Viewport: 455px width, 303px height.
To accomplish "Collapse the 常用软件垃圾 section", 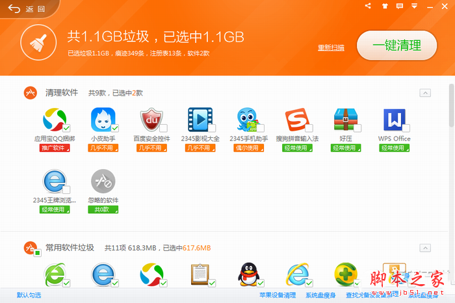I will click(x=425, y=248).
